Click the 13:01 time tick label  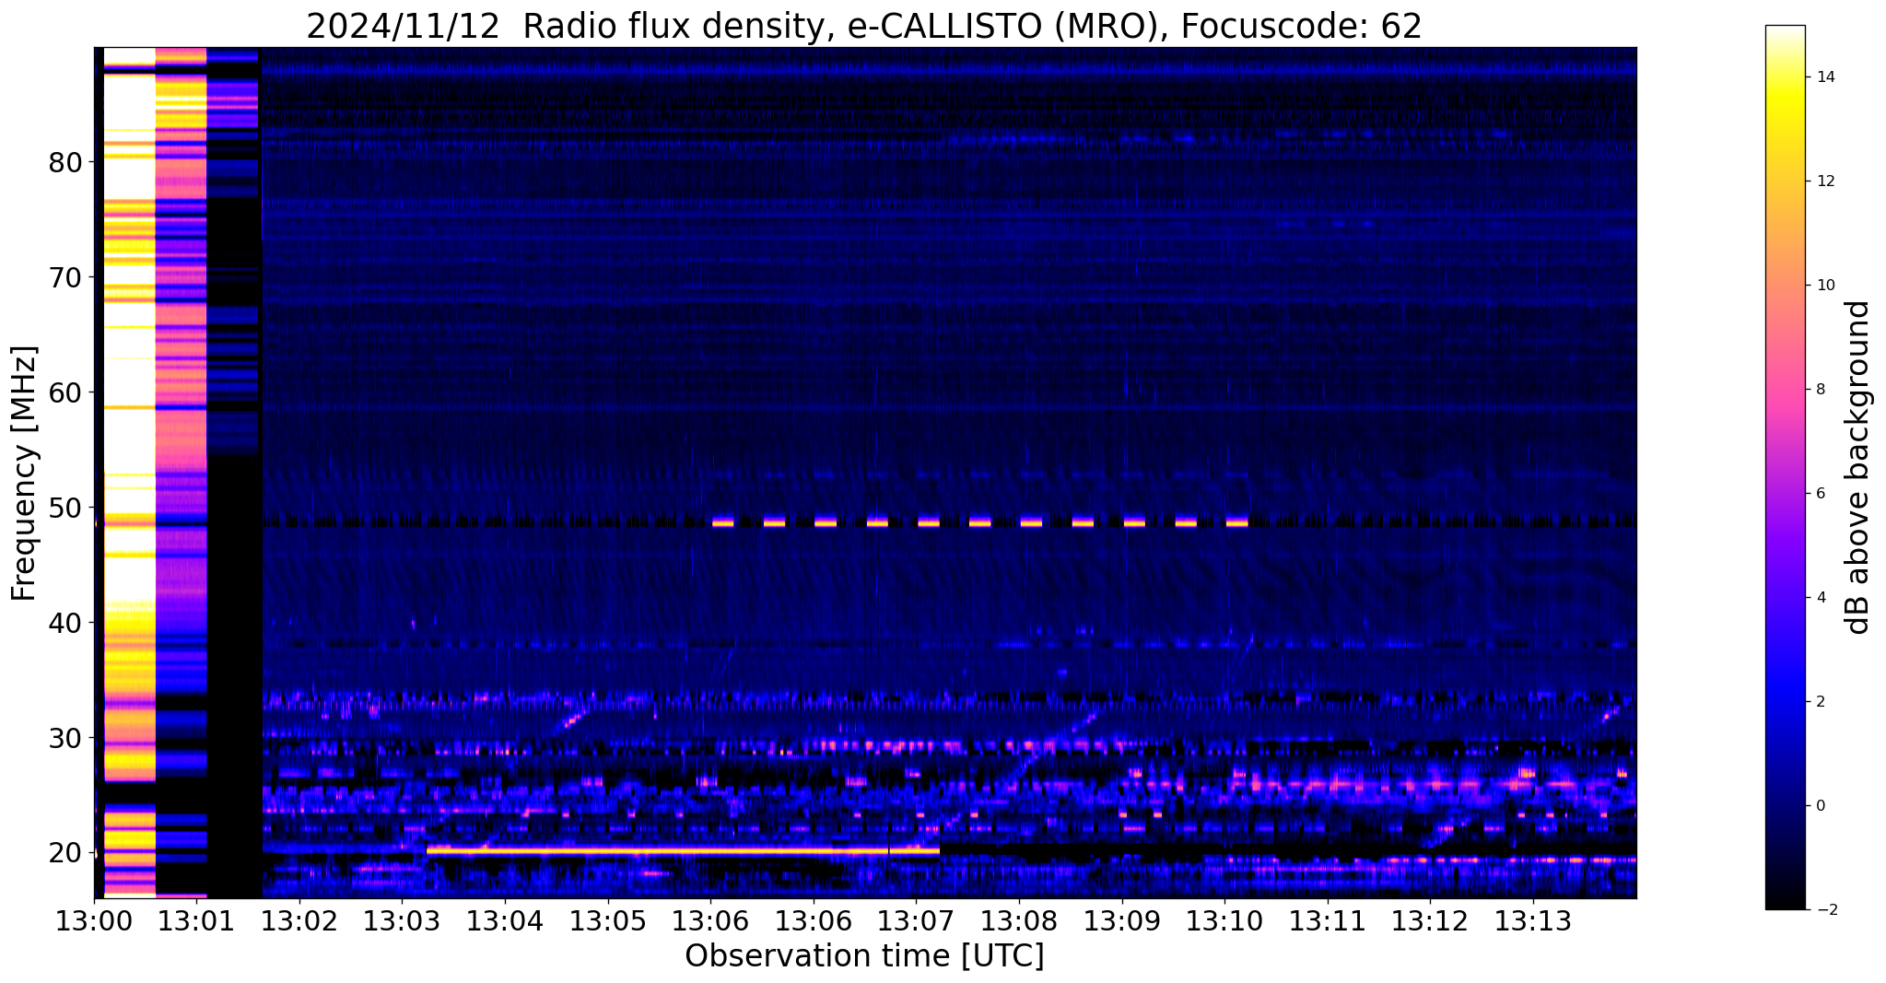[x=196, y=920]
